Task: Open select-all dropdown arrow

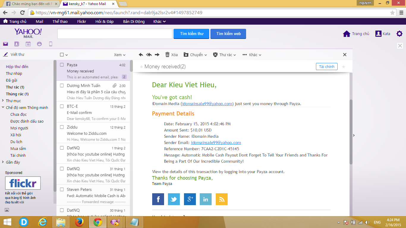Action: [67, 55]
